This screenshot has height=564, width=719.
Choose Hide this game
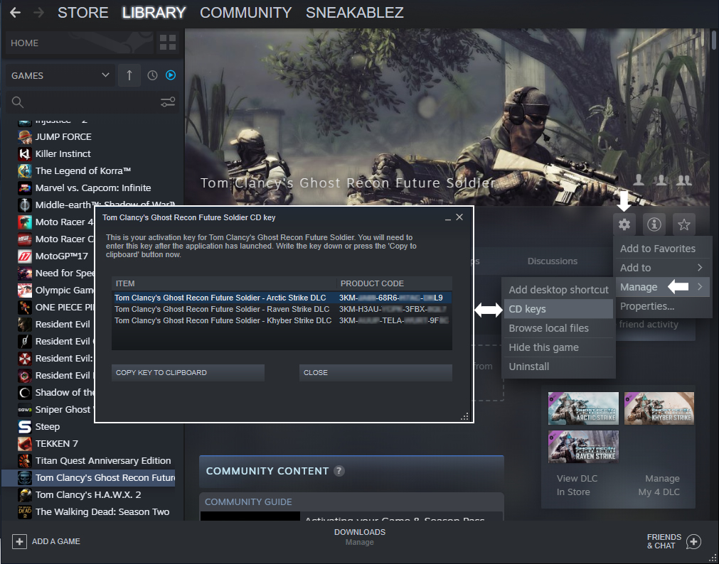[558, 347]
